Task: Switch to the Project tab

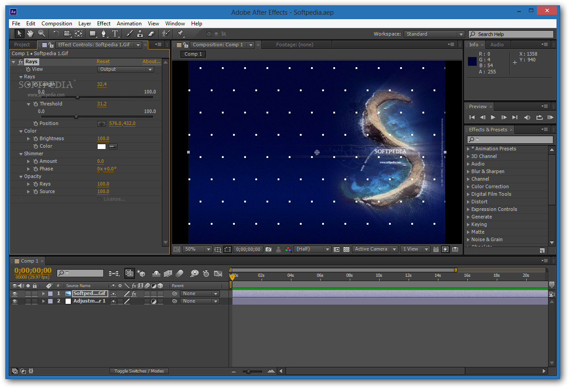Action: click(22, 44)
